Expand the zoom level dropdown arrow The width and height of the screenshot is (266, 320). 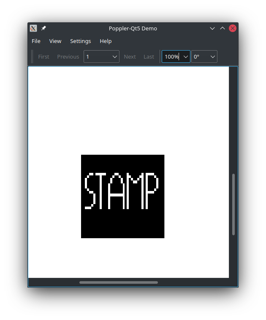[186, 57]
